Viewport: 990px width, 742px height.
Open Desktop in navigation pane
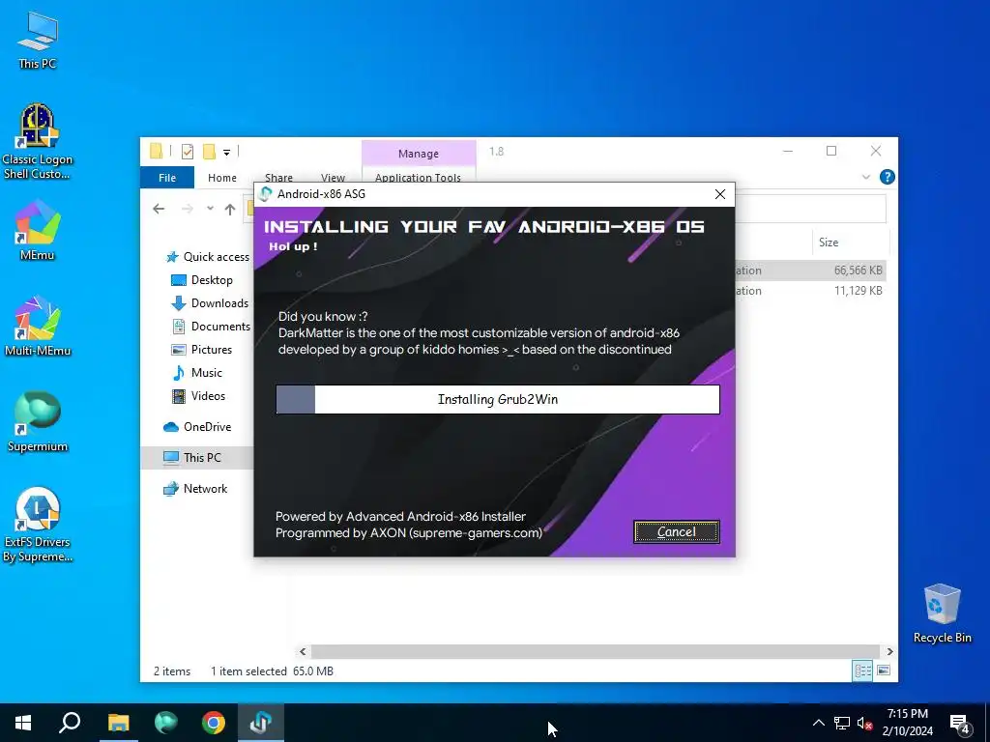click(x=202, y=280)
